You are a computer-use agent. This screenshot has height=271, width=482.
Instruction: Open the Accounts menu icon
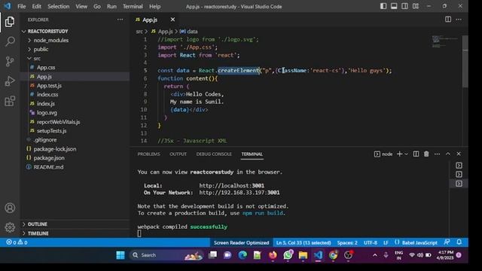click(10, 208)
